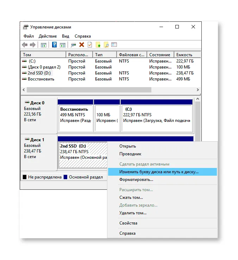Click the horizontal scrollbar right arrow
The image size is (238, 260).
click(198, 90)
